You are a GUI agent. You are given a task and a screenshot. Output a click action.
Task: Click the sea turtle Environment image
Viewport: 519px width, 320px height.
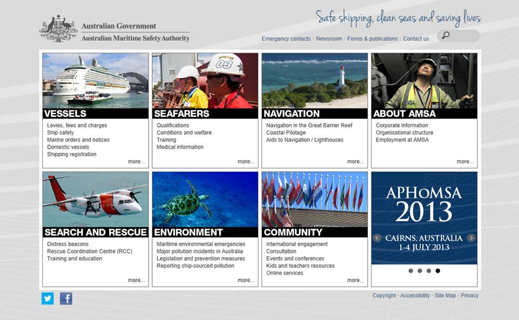[205, 200]
